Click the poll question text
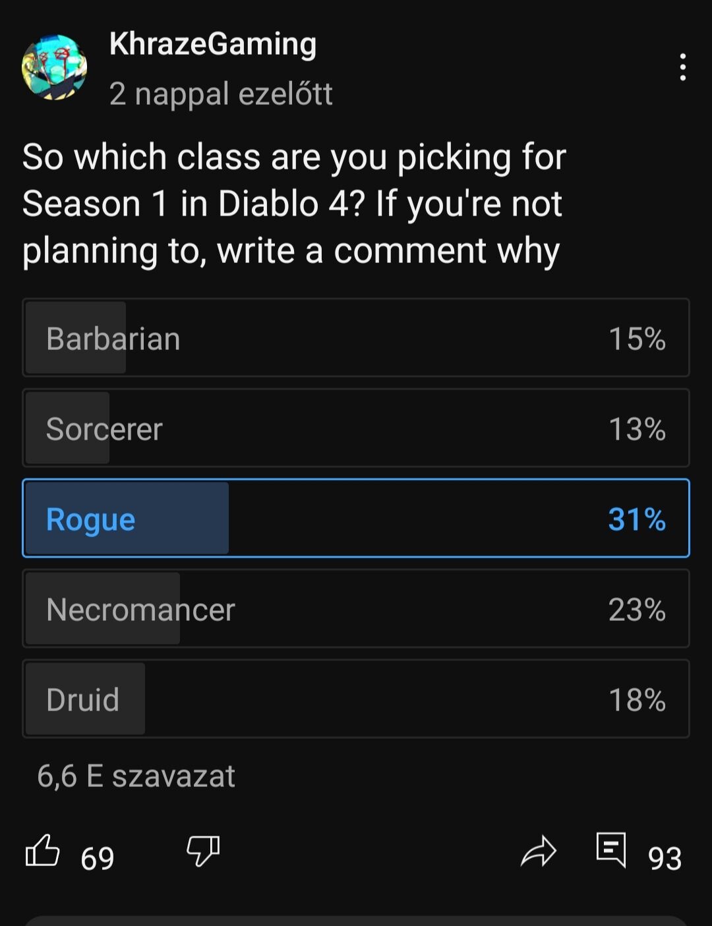Viewport: 712px width, 926px height. [294, 203]
